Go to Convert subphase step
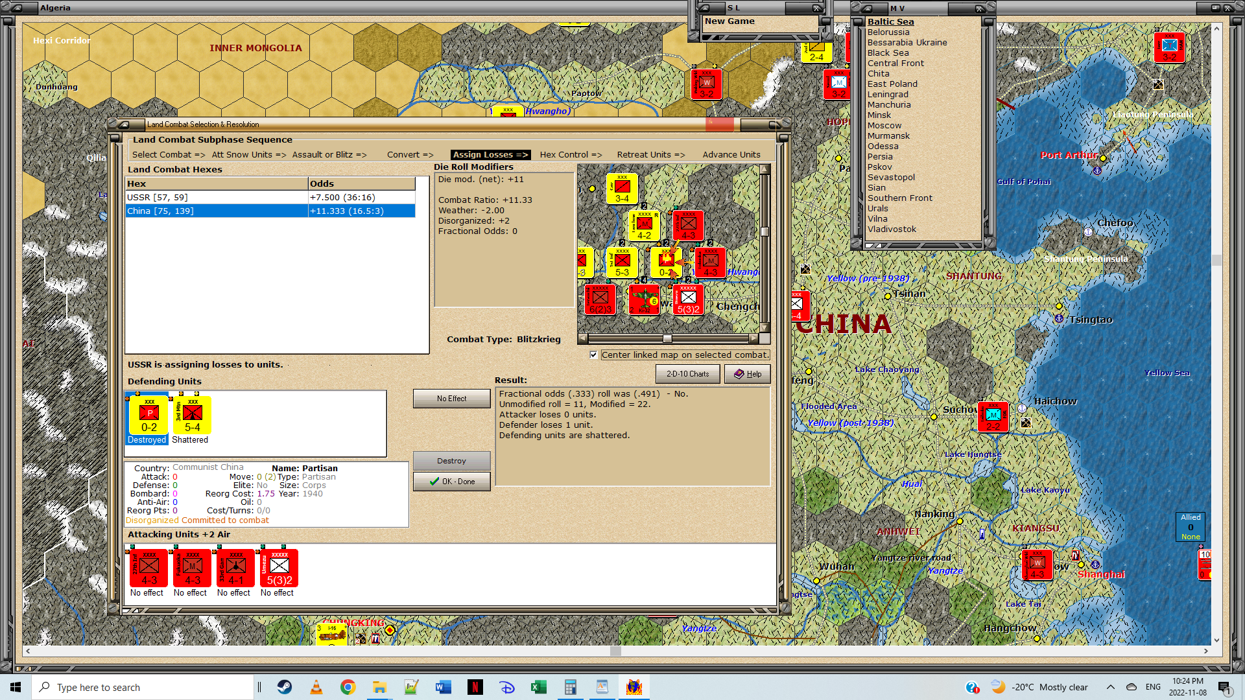The image size is (1245, 700). [x=410, y=154]
